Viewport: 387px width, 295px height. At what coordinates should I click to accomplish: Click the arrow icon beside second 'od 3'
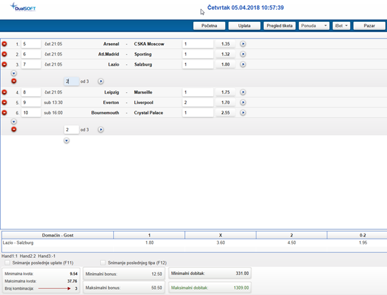(x=101, y=130)
